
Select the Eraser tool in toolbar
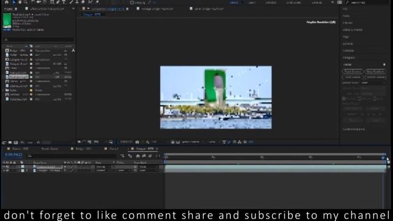pos(84,2)
